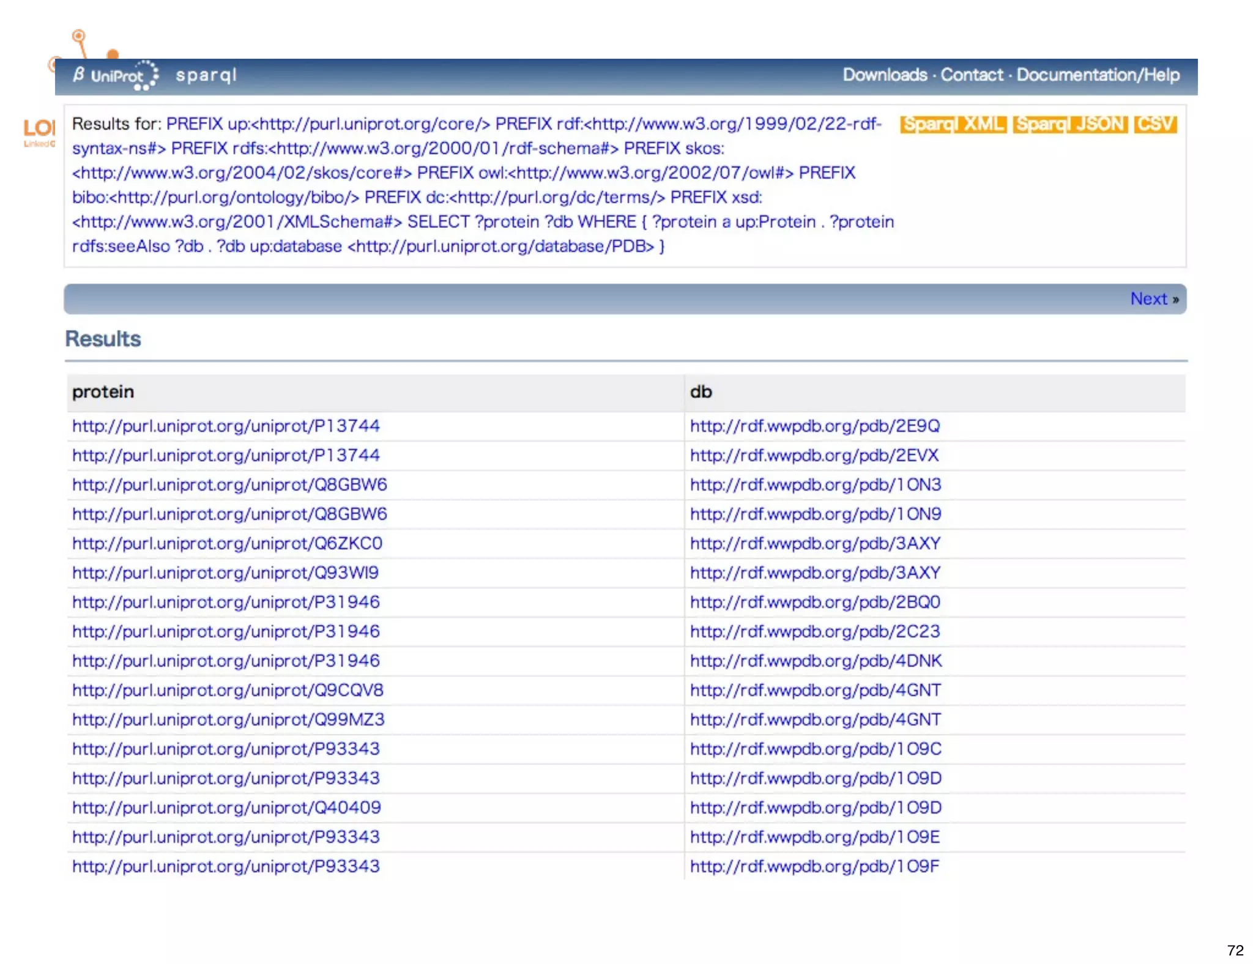Viewport: 1253px width, 964px height.
Task: Open PDB entry 1O9F link
Action: click(x=815, y=867)
